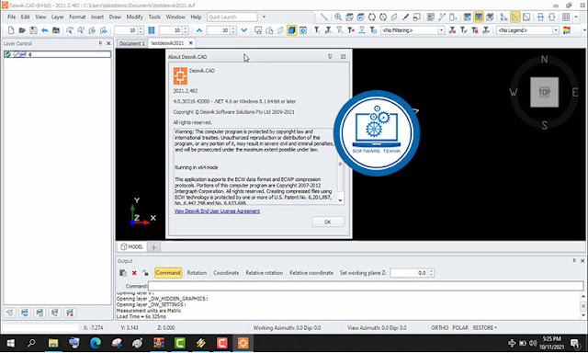The image size is (588, 353).
Task: Open the Quick Launch dropdown arrow
Action: (264, 17)
